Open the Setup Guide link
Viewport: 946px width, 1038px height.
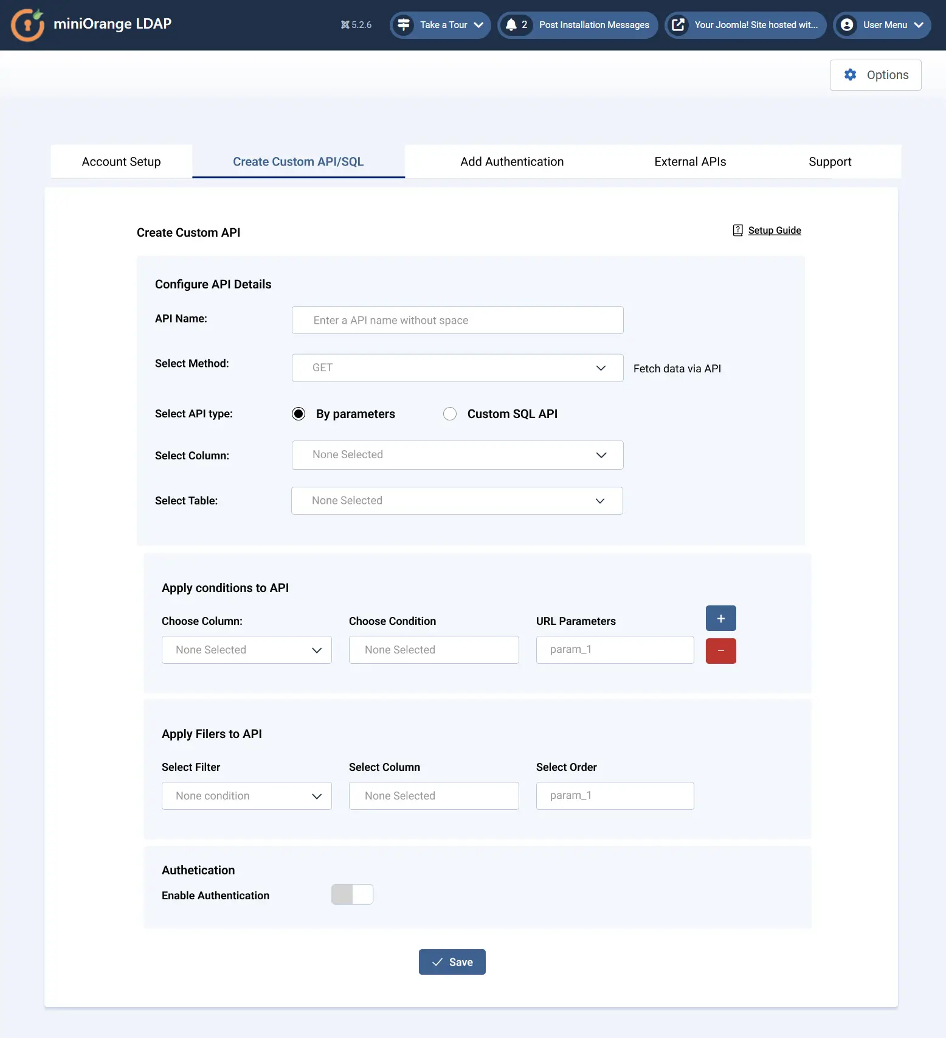774,231
